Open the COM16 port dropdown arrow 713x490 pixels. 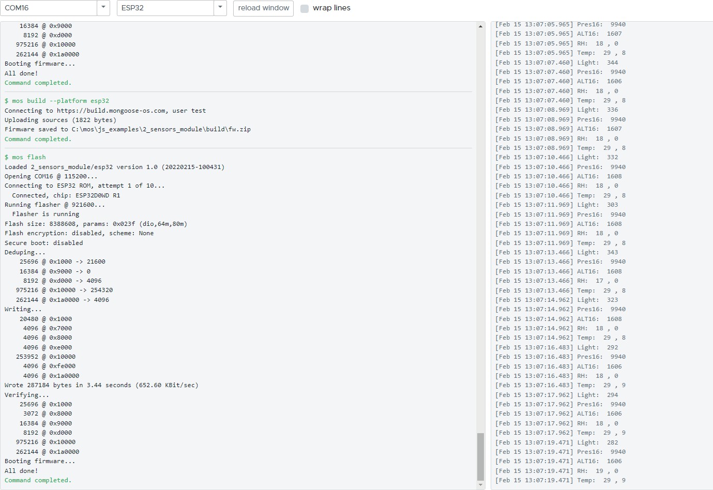tap(103, 8)
